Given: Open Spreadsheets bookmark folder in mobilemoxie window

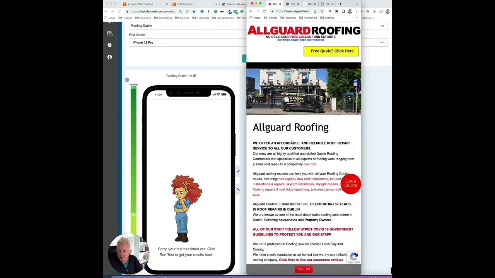Looking at the screenshot, I should [x=223, y=18].
